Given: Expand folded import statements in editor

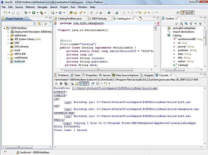Looking at the screenshot, I should [59, 30].
